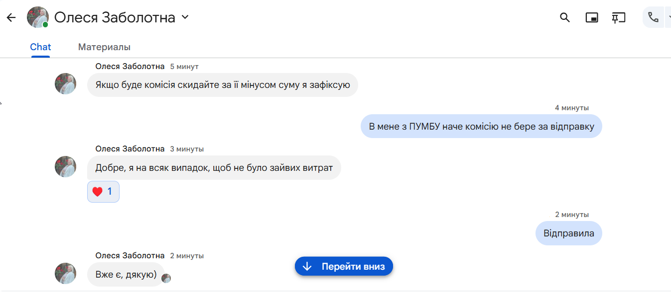671x298 pixels.
Task: Click avatar next to "Добре, я на всяк випадок" message
Action: point(65,166)
